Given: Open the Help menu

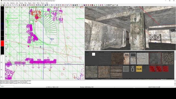Looking at the screenshot, I should [47, 3].
